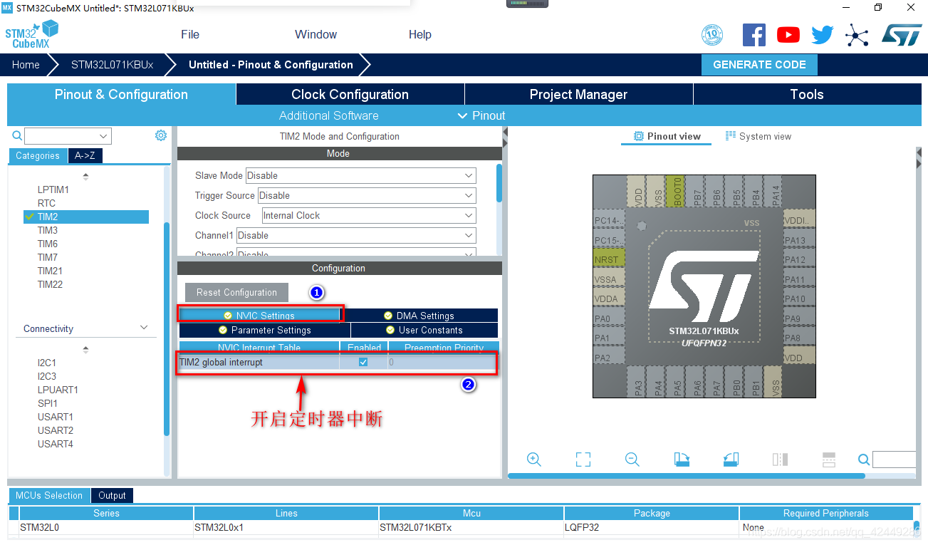
Task: Open the Channel1 dropdown
Action: tap(356, 235)
